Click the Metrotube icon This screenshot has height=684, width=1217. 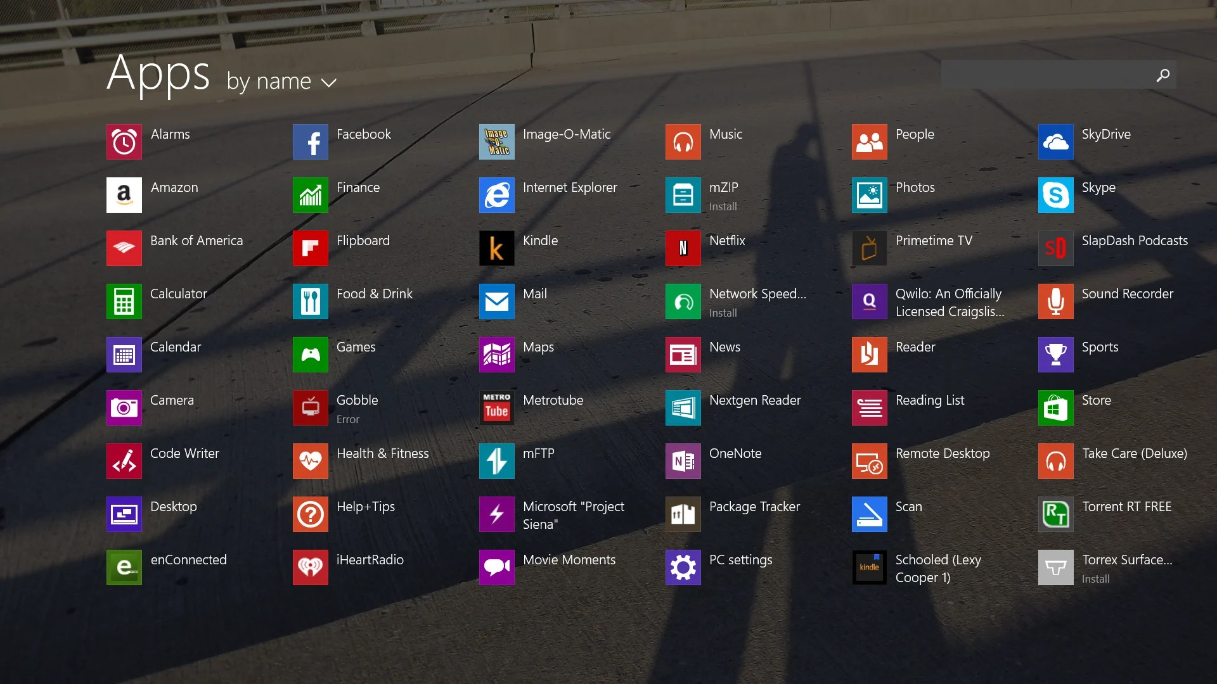click(x=496, y=408)
